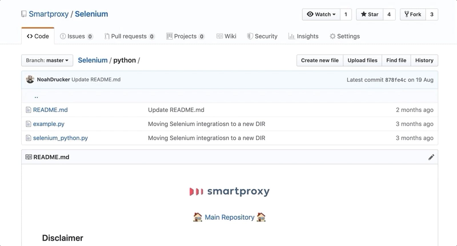
Task: Open commit History
Action: (424, 60)
